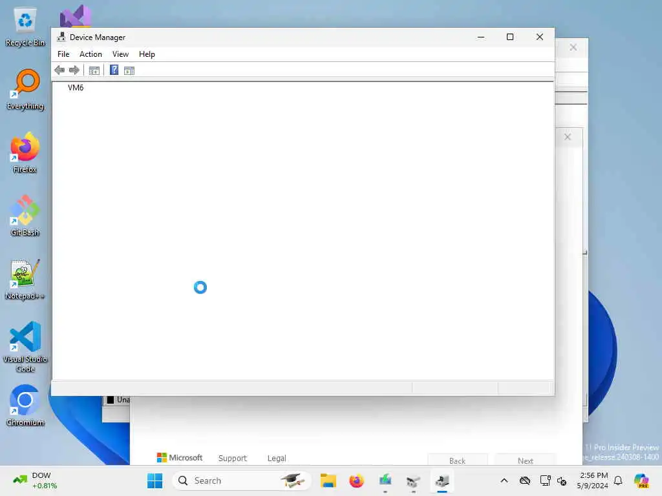The height and width of the screenshot is (496, 662).
Task: Select the Visual Studio desktop icon
Action: pyautogui.click(x=76, y=16)
